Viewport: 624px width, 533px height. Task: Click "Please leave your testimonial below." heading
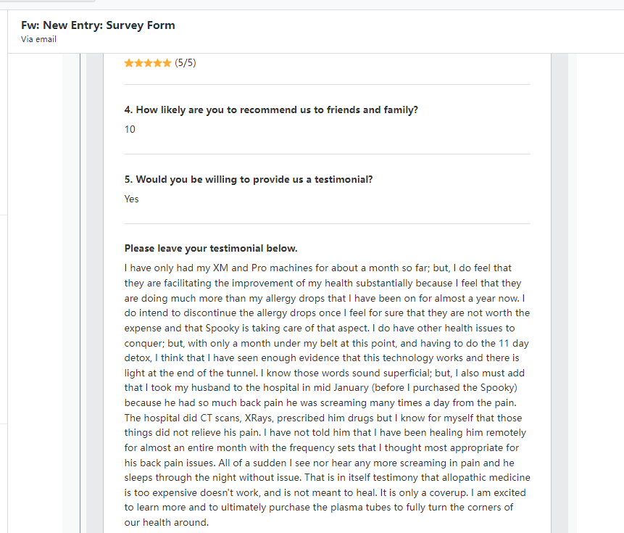click(x=211, y=249)
